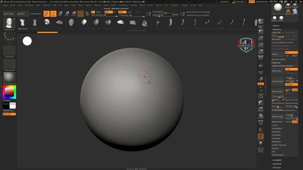This screenshot has height=170, width=303.
Task: Open Home Page button
Action: click(9, 14)
